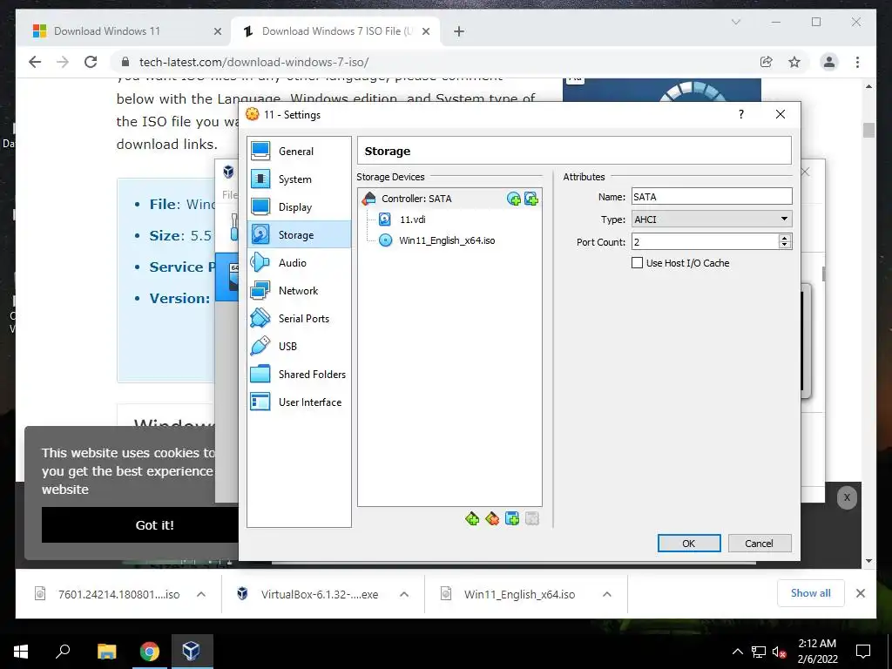Screen dimensions: 892x669
Task: Open the User Interface settings category
Action: (299, 402)
